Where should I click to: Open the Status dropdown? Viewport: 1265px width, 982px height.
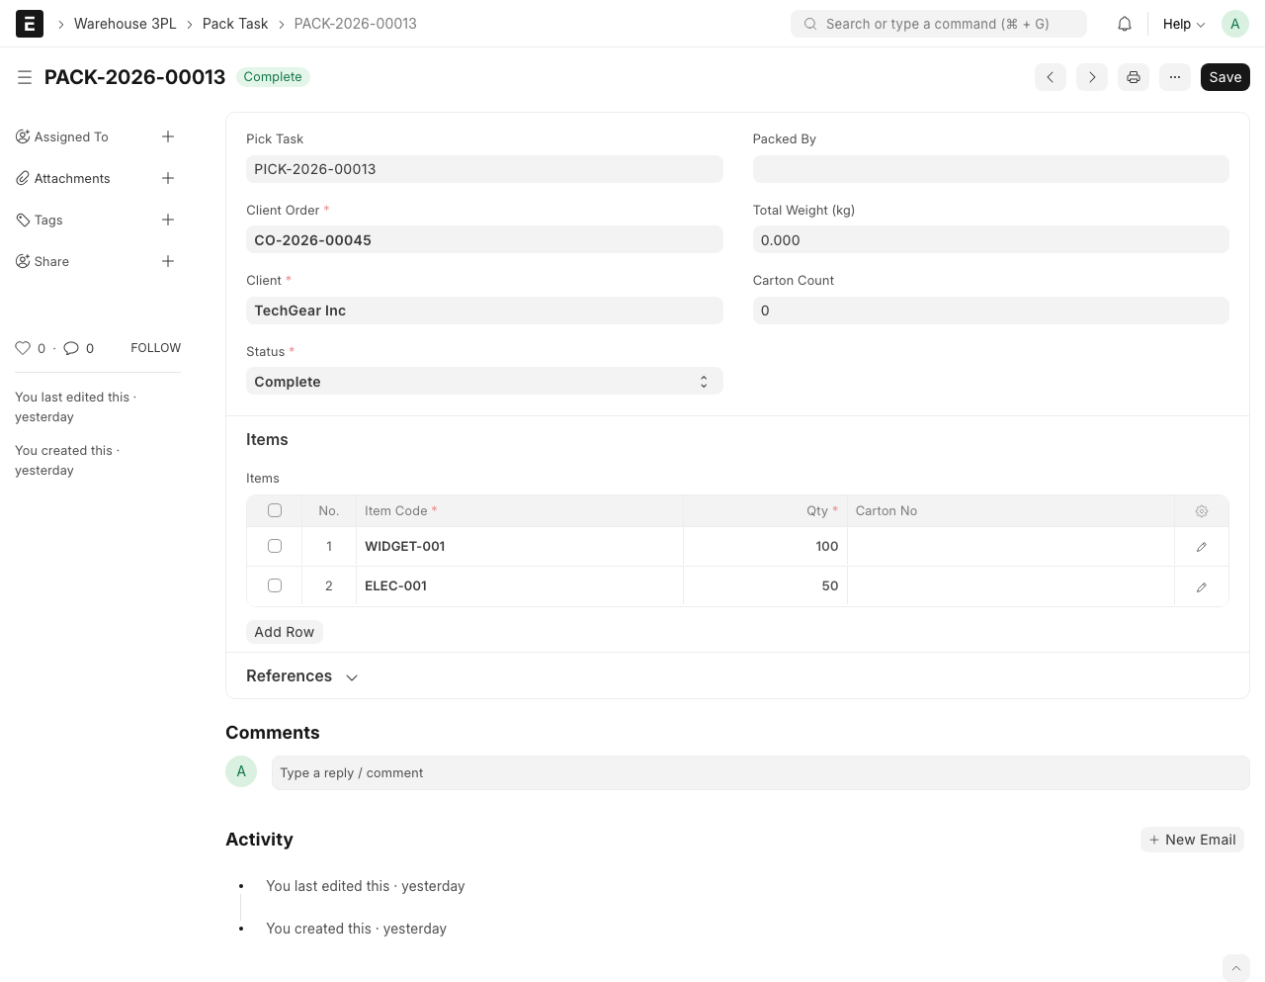484,382
